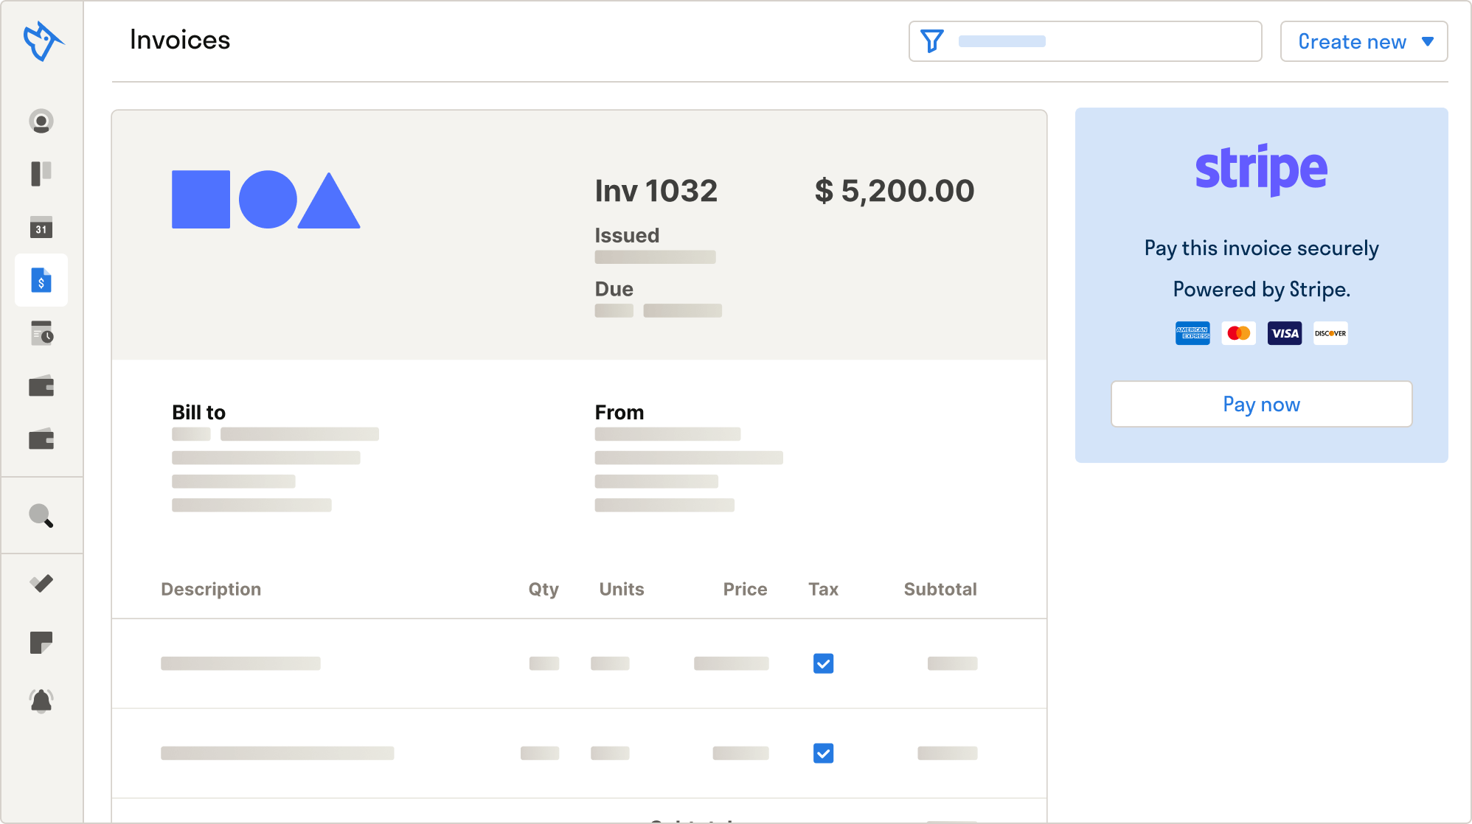Open the notes sticky icon in sidebar

(x=41, y=643)
